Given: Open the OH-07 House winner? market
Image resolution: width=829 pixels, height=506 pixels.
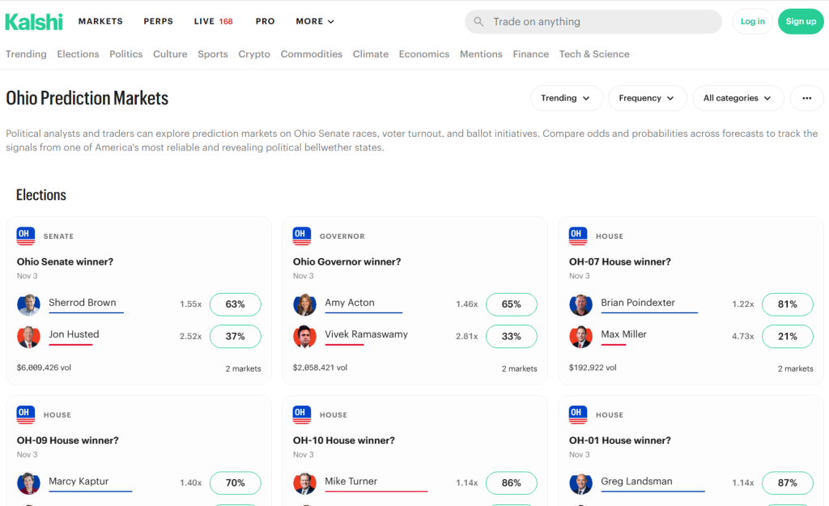Looking at the screenshot, I should 619,262.
